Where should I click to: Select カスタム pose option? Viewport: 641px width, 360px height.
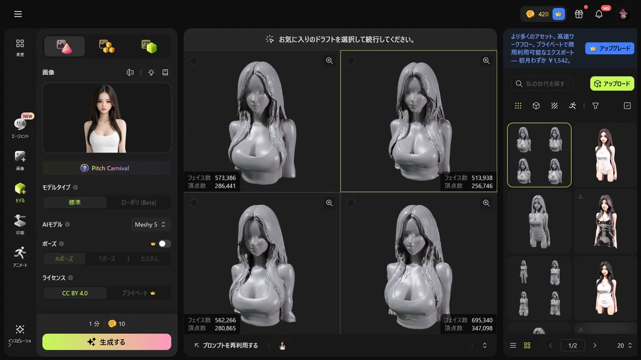pos(149,259)
